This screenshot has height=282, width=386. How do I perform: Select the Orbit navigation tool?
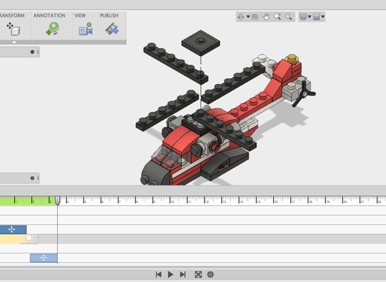point(240,17)
